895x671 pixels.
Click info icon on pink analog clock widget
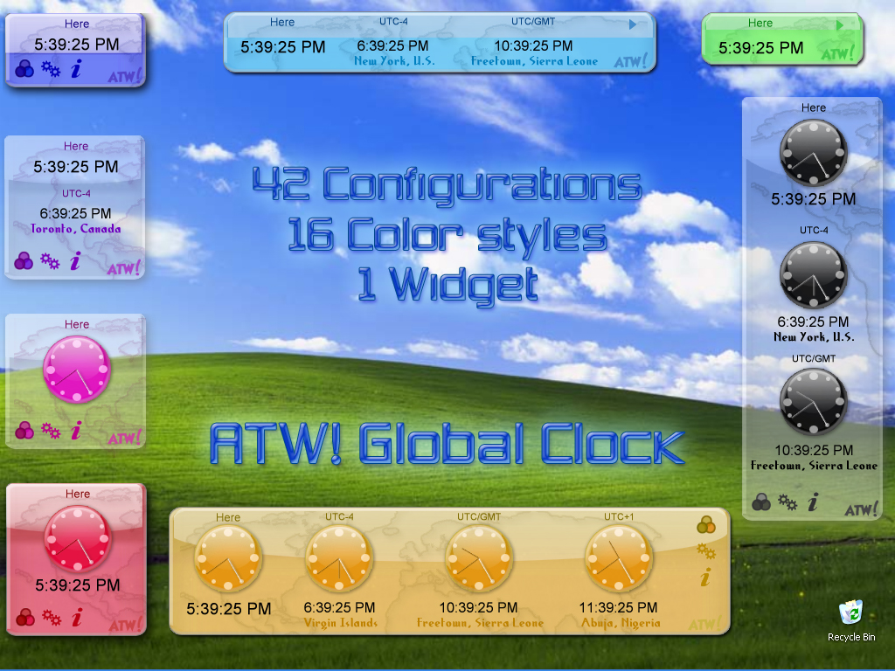click(76, 430)
